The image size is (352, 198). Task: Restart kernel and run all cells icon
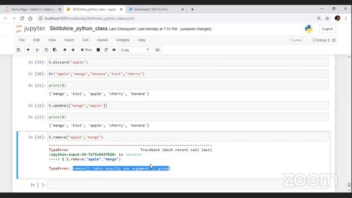pyautogui.click(x=114, y=50)
